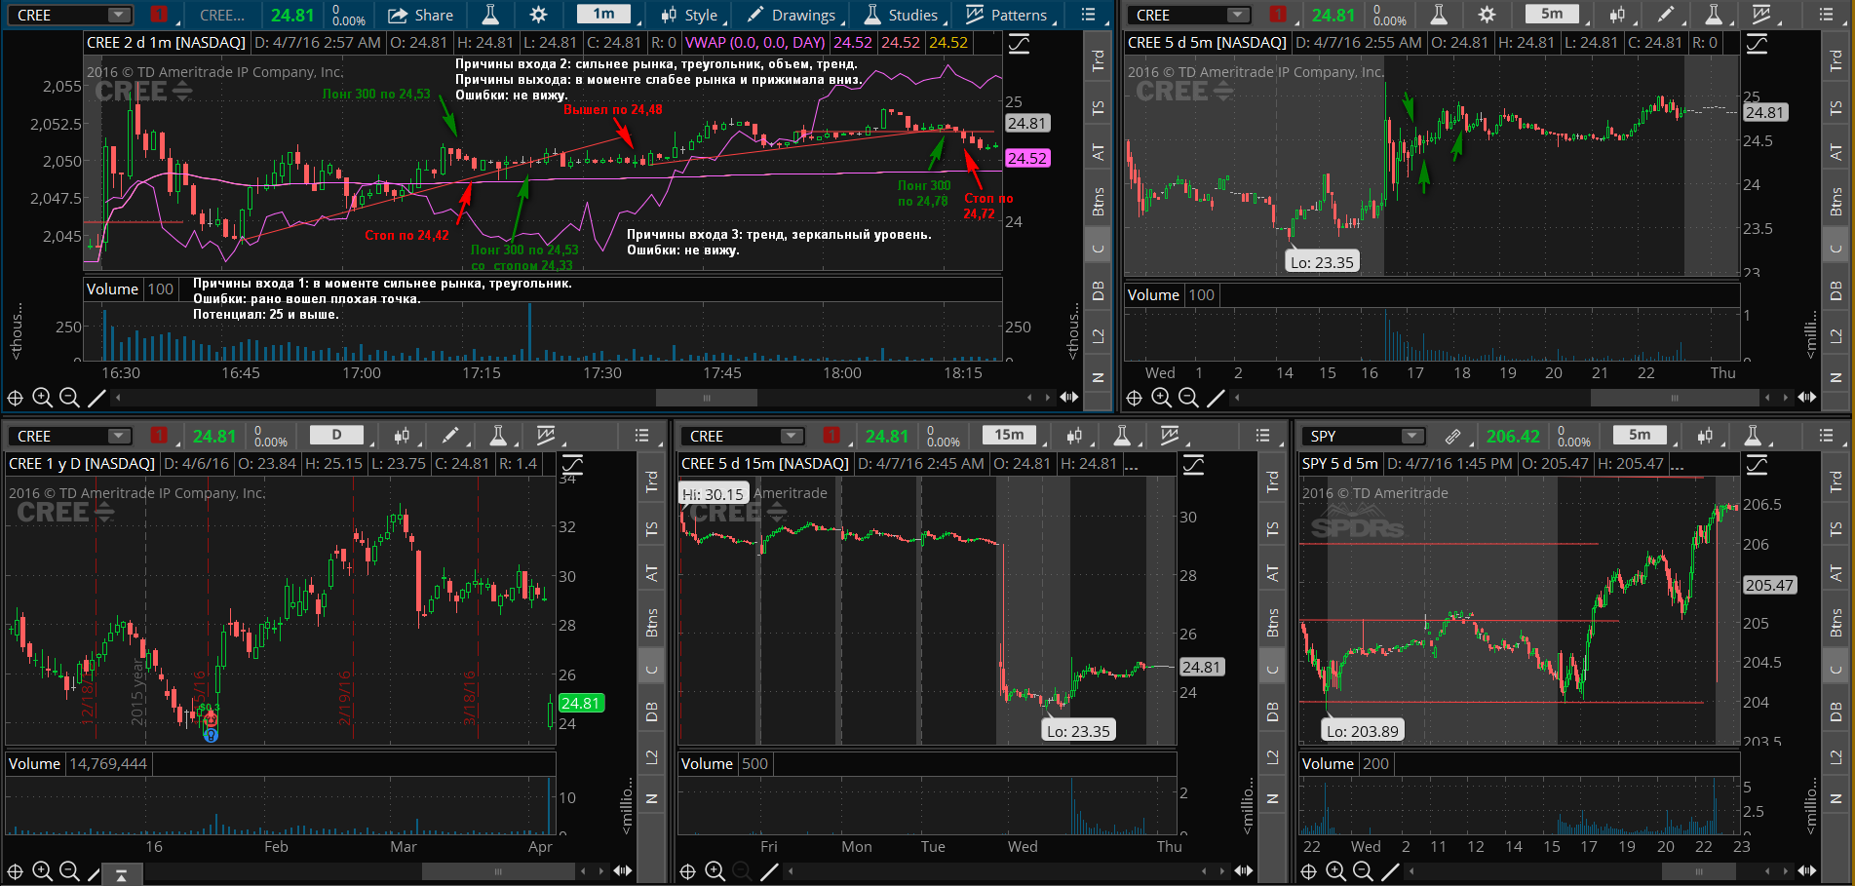Open SPY symbol dropdown in bottom-right chart

point(1411,436)
